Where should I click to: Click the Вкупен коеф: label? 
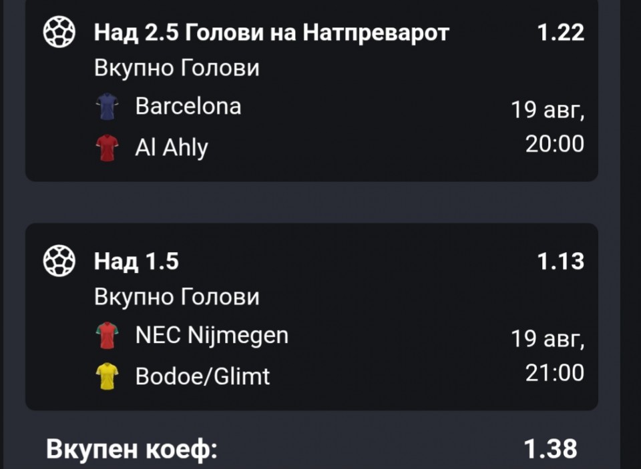[132, 450]
